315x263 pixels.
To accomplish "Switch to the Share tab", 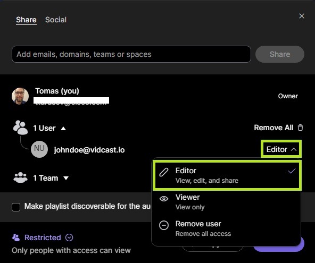I will tap(26, 20).
